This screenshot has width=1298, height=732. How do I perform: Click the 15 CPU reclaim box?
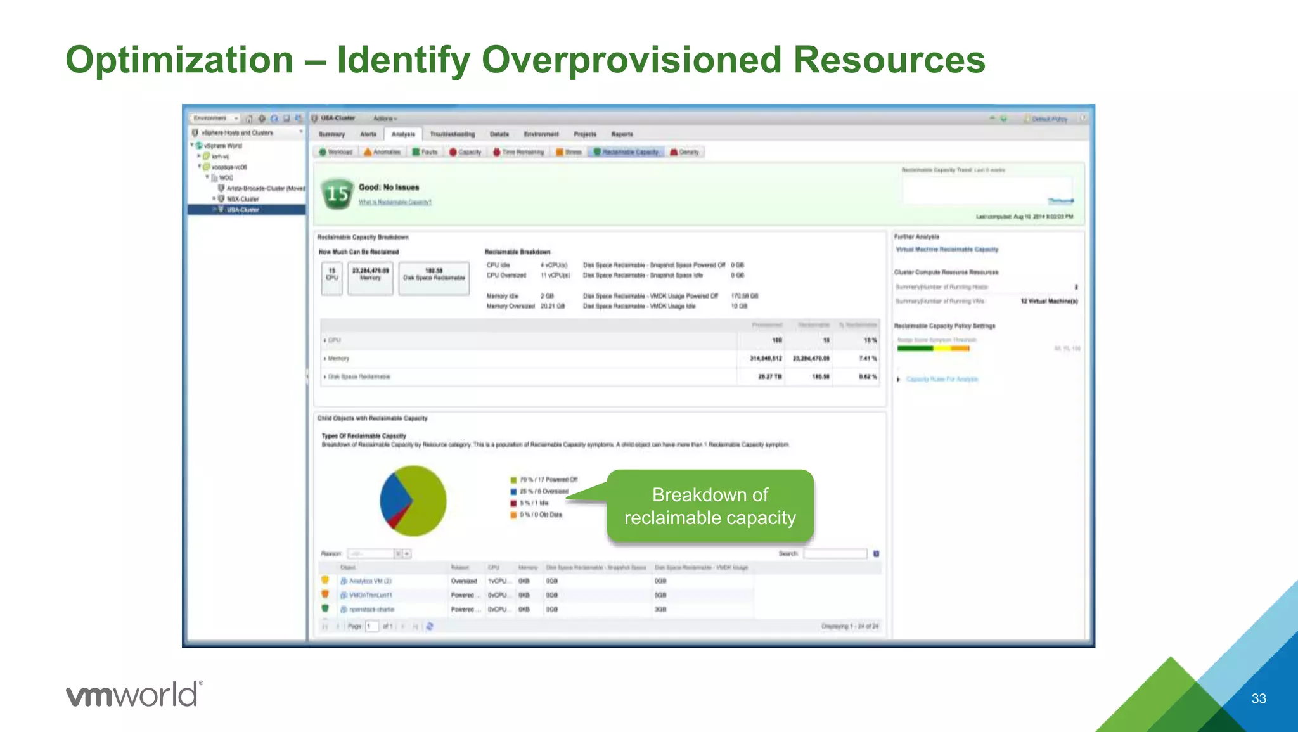click(332, 278)
